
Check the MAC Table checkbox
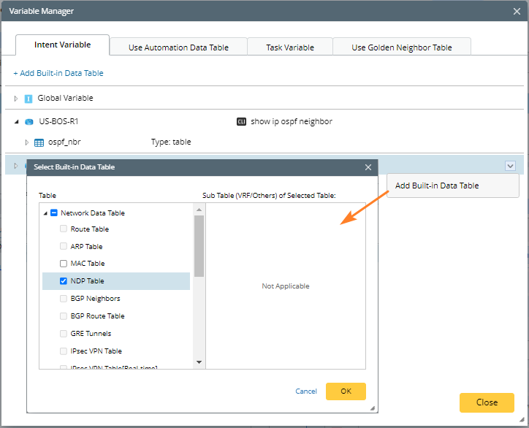pyautogui.click(x=64, y=264)
